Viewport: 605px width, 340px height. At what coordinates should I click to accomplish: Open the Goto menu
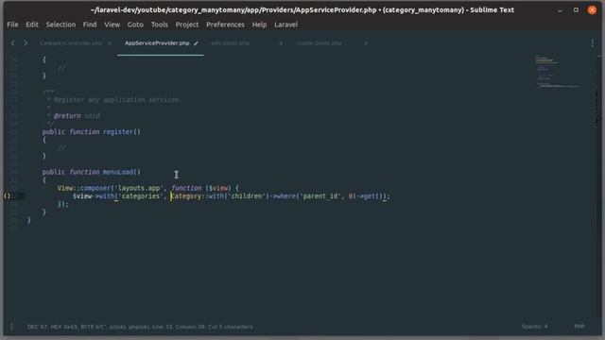pos(135,25)
